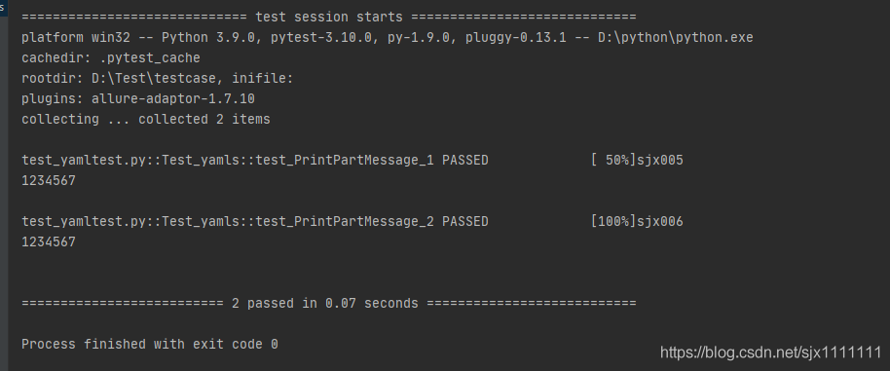Click the test session starts header line

[329, 17]
